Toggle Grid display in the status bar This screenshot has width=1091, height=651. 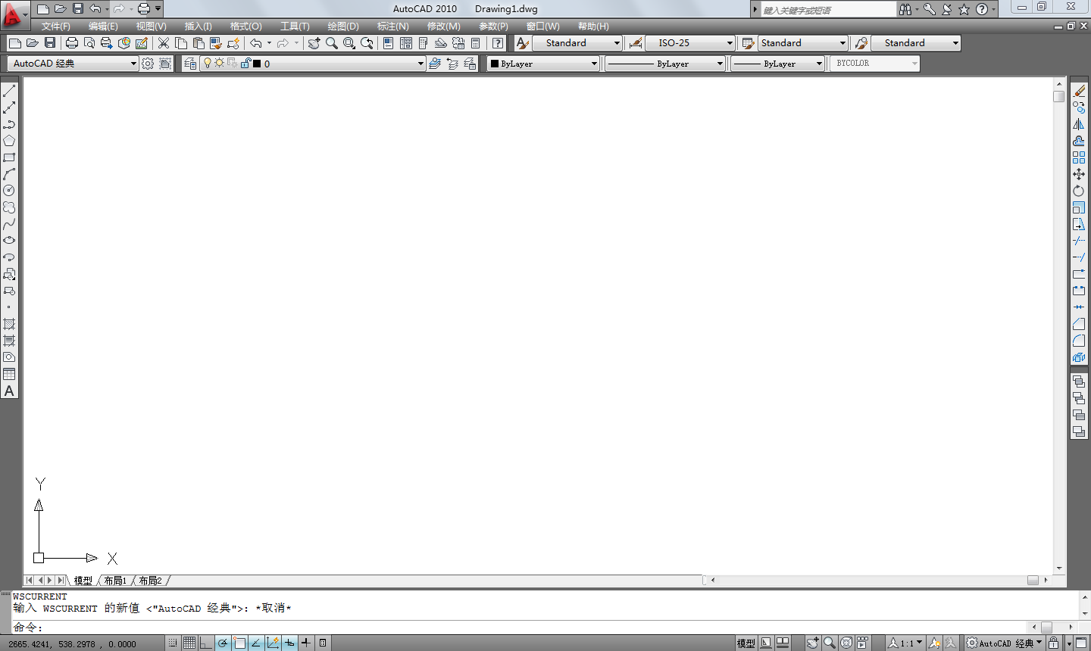point(189,643)
